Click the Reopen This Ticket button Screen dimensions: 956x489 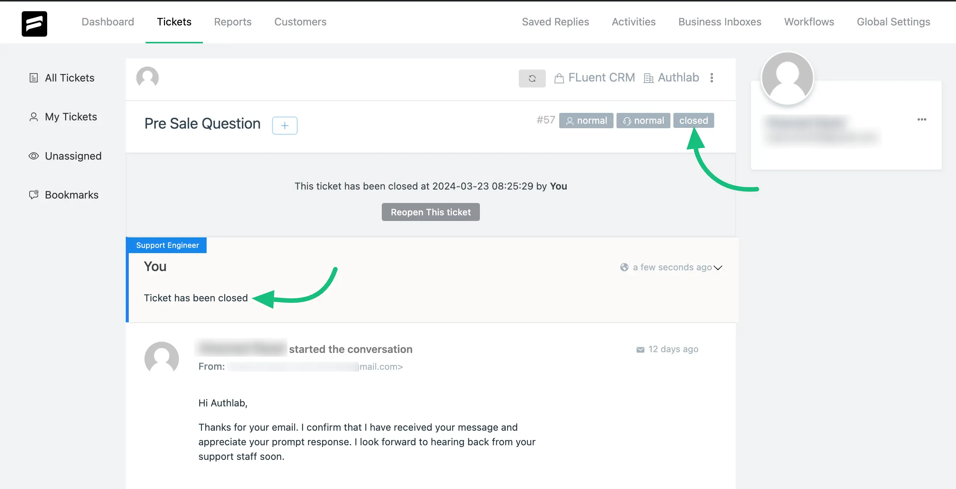pos(431,212)
